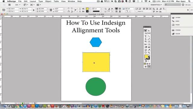The image size is (193, 109).
Task: Toggle constrain proportions for width and height
Action: (33, 10)
